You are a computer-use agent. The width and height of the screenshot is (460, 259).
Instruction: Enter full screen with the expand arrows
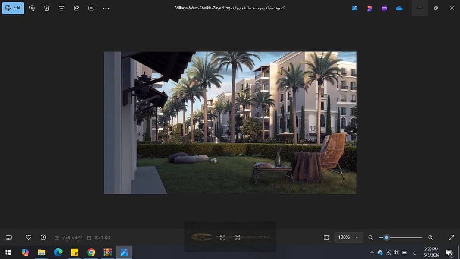(451, 237)
